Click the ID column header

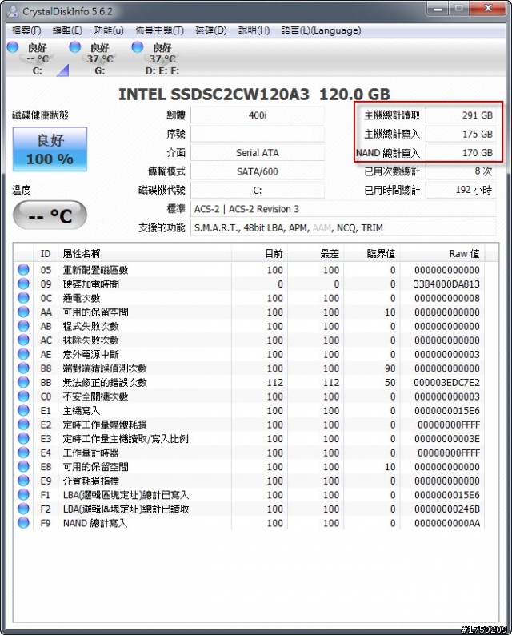point(46,254)
